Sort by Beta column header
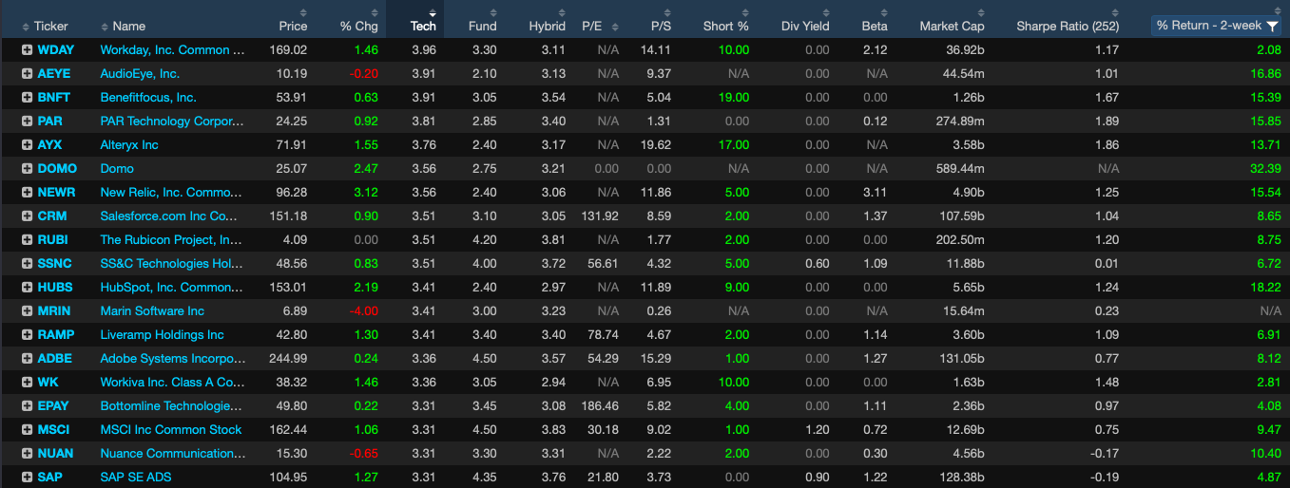This screenshot has width=1290, height=488. [x=875, y=26]
